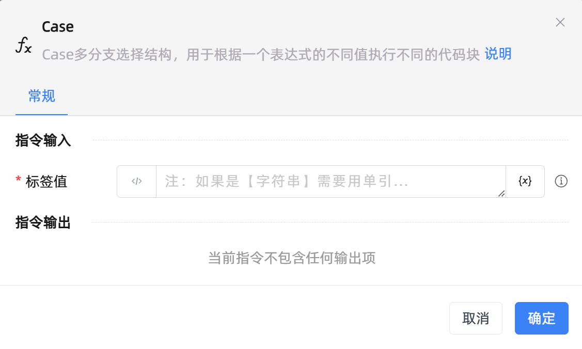Show the 标签值 info tooltip icon

point(561,181)
